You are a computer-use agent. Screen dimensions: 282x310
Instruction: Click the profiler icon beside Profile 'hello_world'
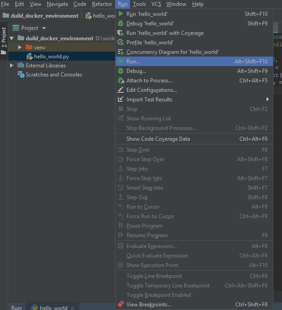121,42
